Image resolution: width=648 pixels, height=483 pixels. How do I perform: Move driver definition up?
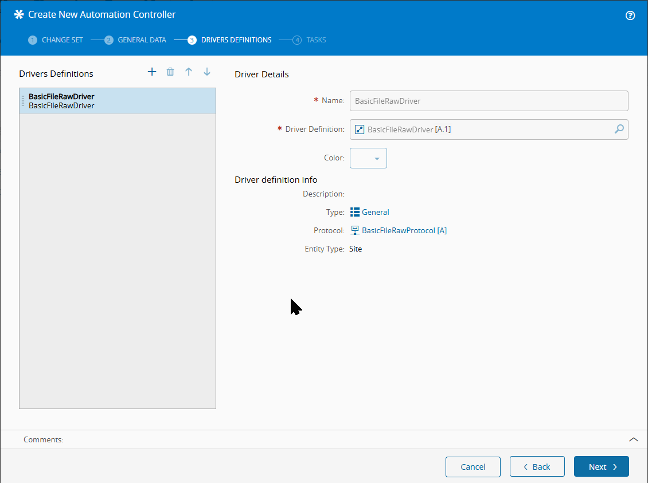tap(189, 72)
